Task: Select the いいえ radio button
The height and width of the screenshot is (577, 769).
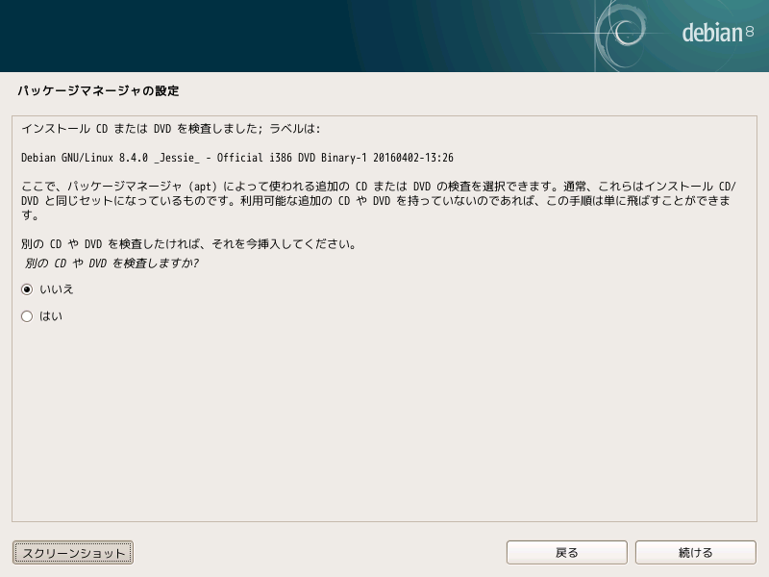Action: [x=27, y=289]
